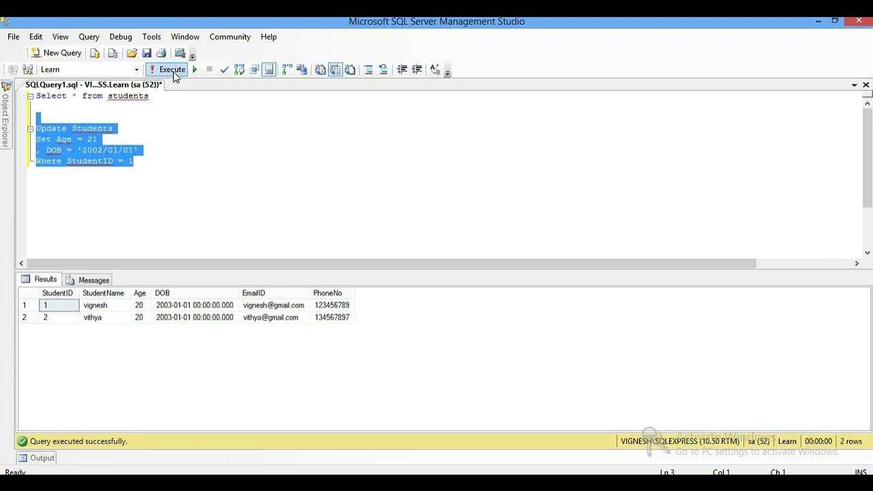This screenshot has height=491, width=873.
Task: Parse the query with the blue checkmark
Action: (224, 69)
